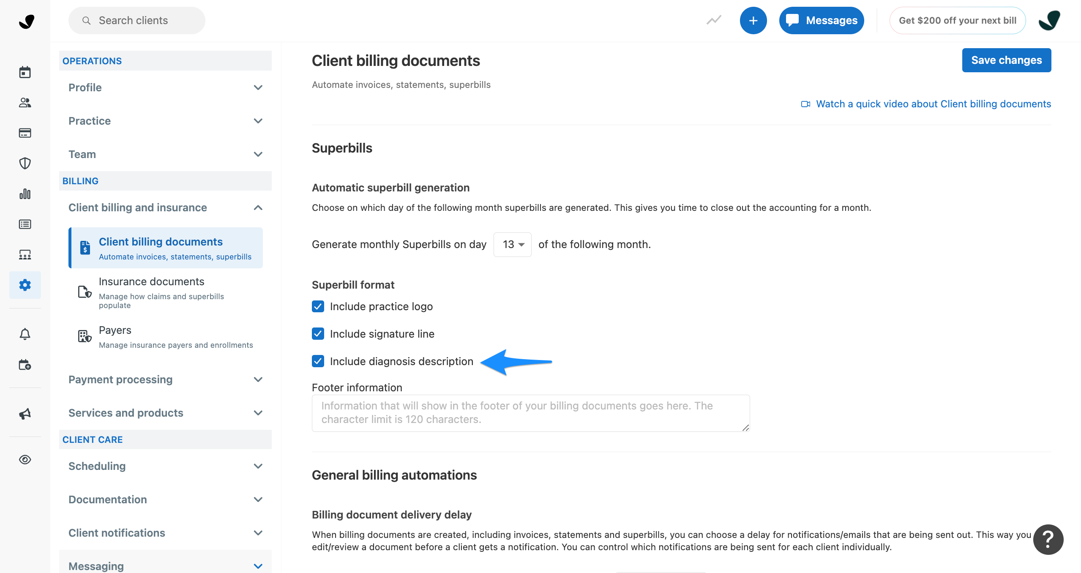Click the blue plus create button
1081x573 pixels.
click(x=753, y=20)
